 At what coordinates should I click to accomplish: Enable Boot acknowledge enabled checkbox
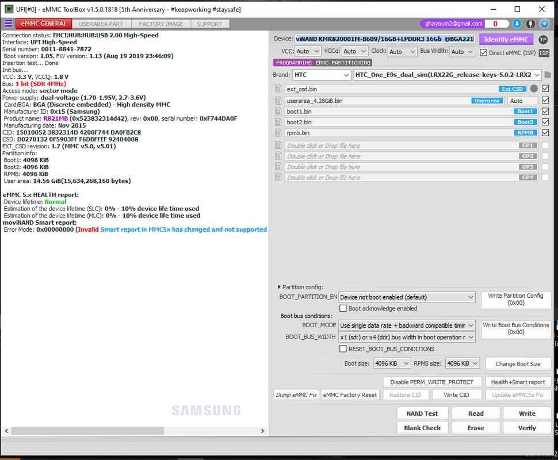click(x=343, y=308)
